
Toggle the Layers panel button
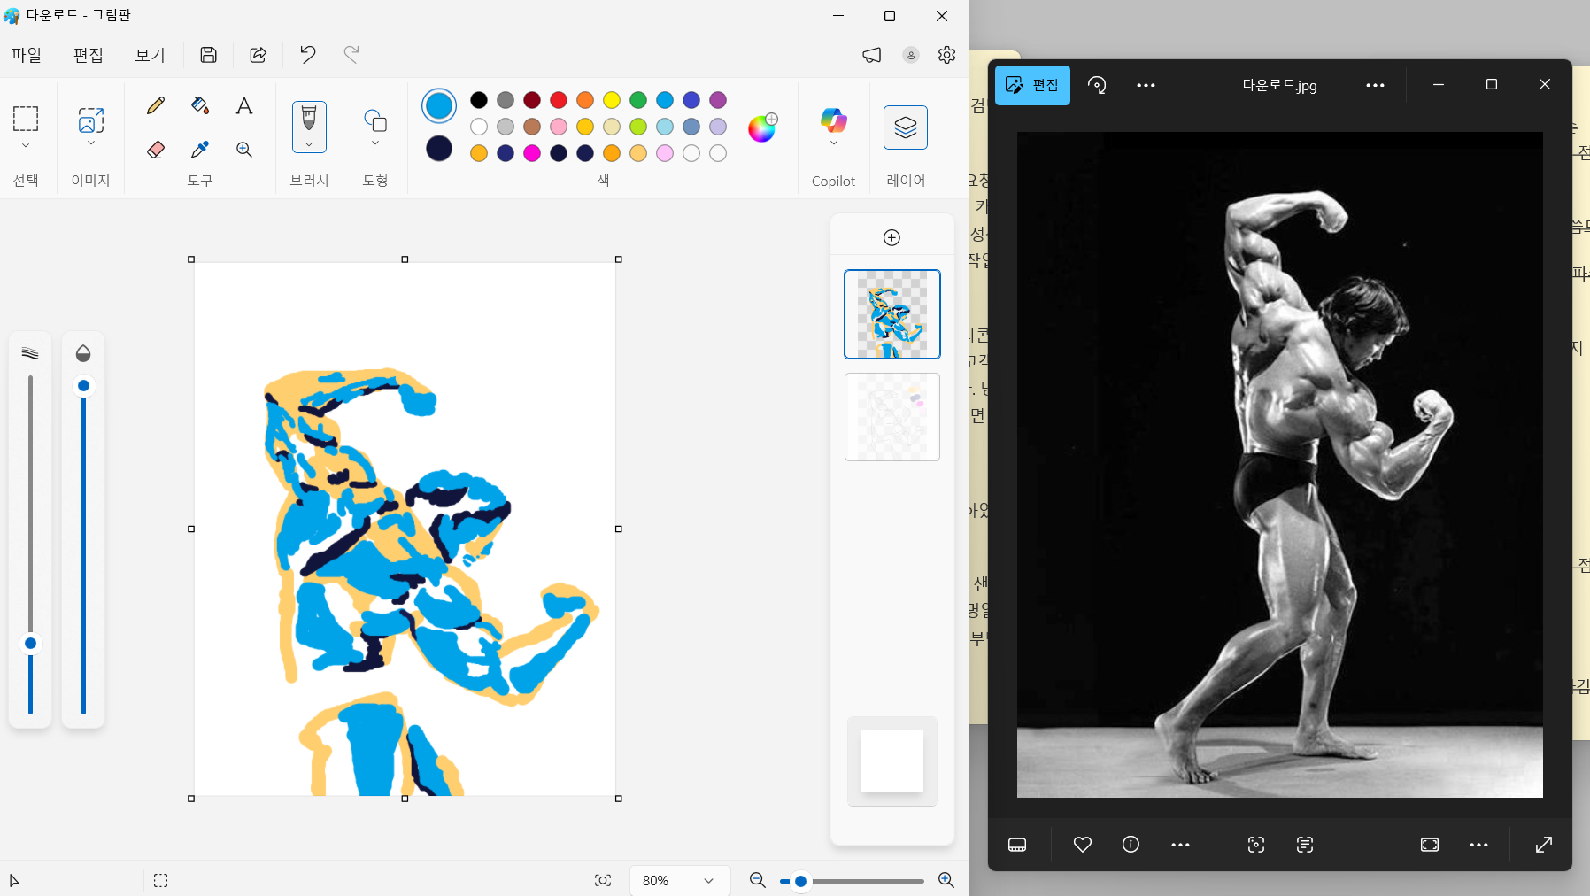pos(905,127)
